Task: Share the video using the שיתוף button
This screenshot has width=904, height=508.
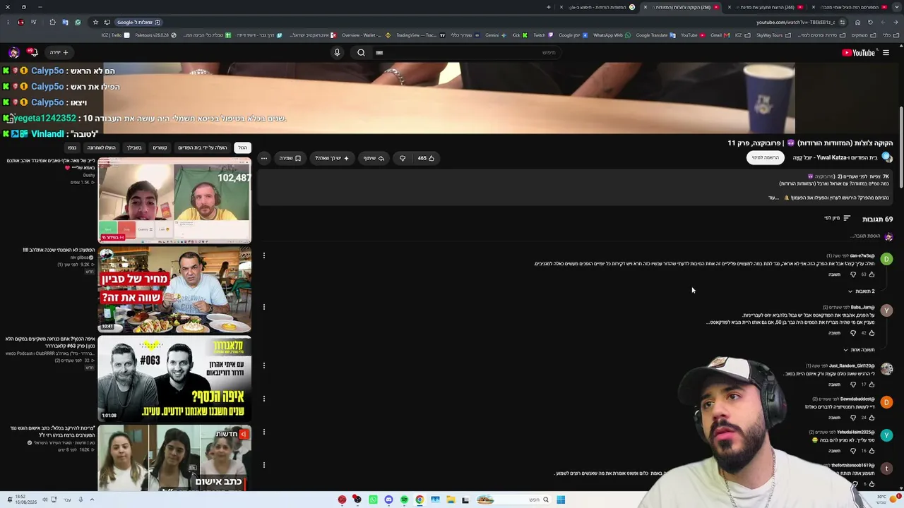Action: 374,158
